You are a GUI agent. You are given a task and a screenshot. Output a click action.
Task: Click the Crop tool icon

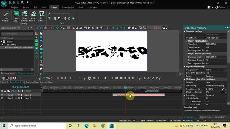click(59, 18)
